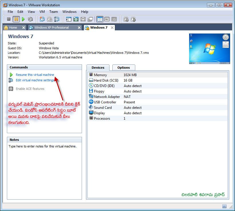Switch to the Windows XP Professional tab
The height and width of the screenshot is (211, 235).
coord(51,27)
